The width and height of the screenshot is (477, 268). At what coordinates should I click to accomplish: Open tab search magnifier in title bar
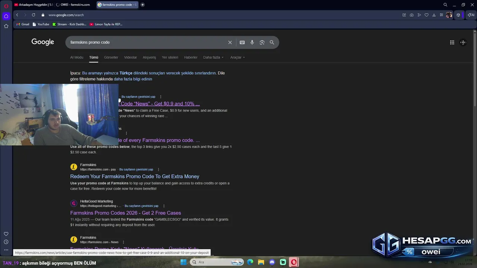[x=445, y=5]
